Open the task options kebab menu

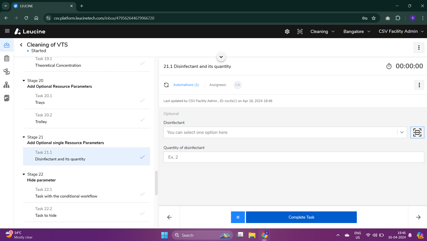pos(419,85)
